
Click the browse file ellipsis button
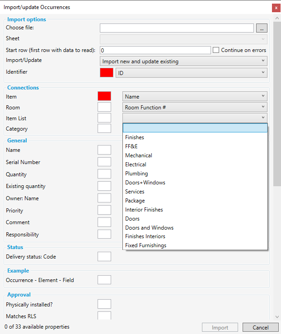262,28
